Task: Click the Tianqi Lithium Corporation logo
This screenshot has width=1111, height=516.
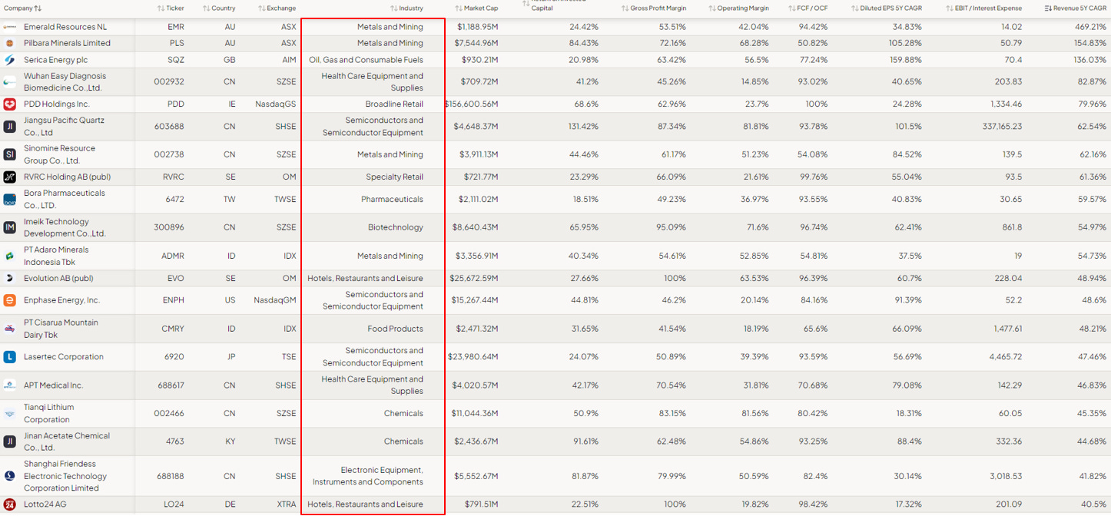Action: [x=10, y=413]
